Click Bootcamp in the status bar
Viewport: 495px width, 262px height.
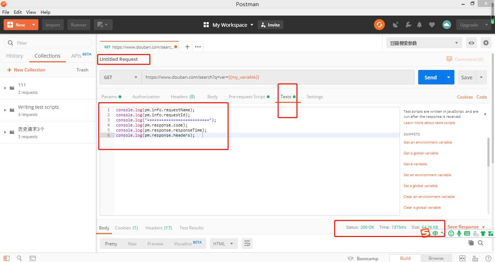363,258
